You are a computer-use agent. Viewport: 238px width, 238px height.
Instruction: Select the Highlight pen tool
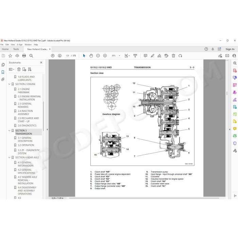[152, 56]
